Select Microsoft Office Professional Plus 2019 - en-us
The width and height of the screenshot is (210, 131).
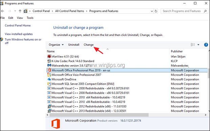[x=127, y=70]
